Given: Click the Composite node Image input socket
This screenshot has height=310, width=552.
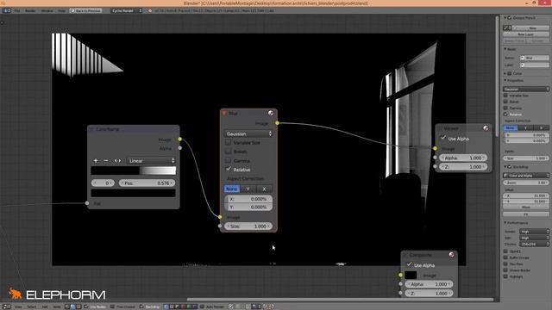Looking at the screenshot, I should click(x=400, y=275).
